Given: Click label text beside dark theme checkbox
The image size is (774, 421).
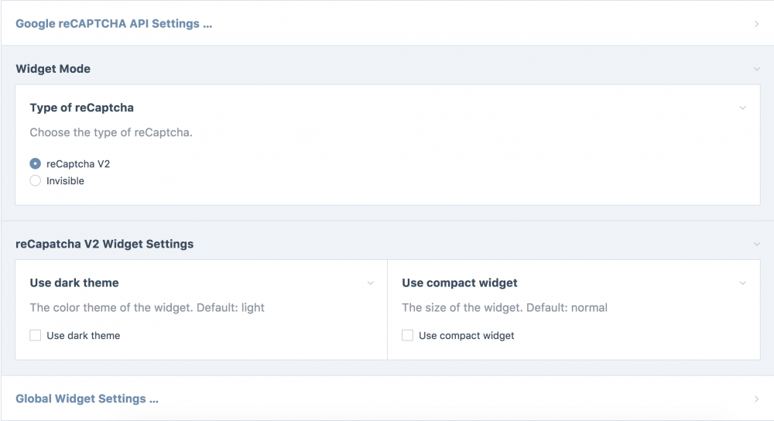Looking at the screenshot, I should click(x=83, y=336).
